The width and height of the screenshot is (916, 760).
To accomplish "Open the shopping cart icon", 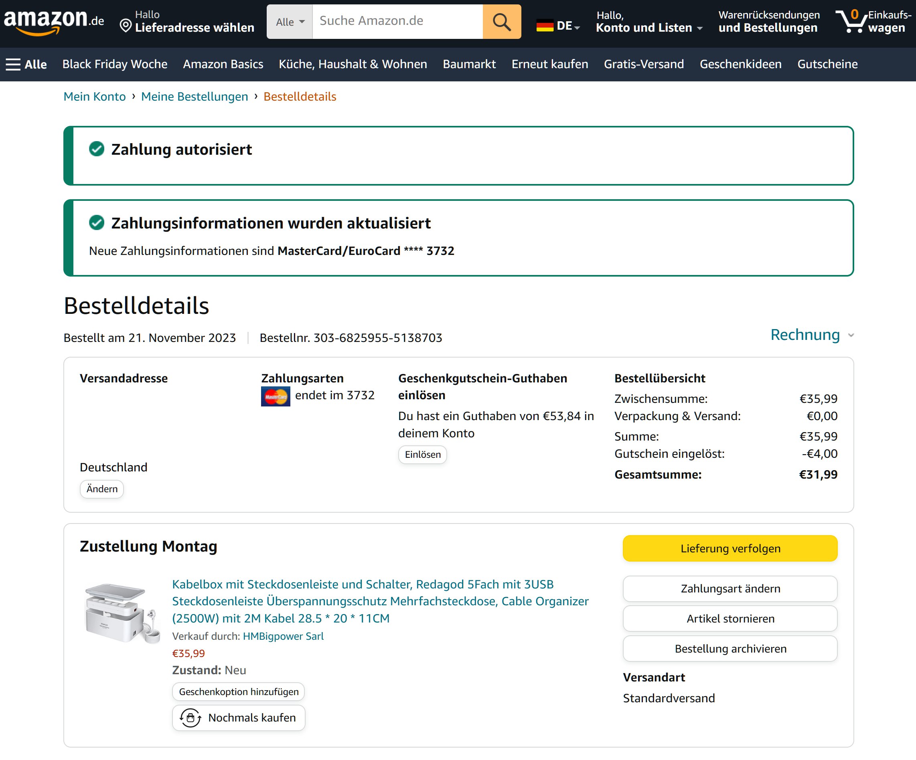I will tap(850, 21).
